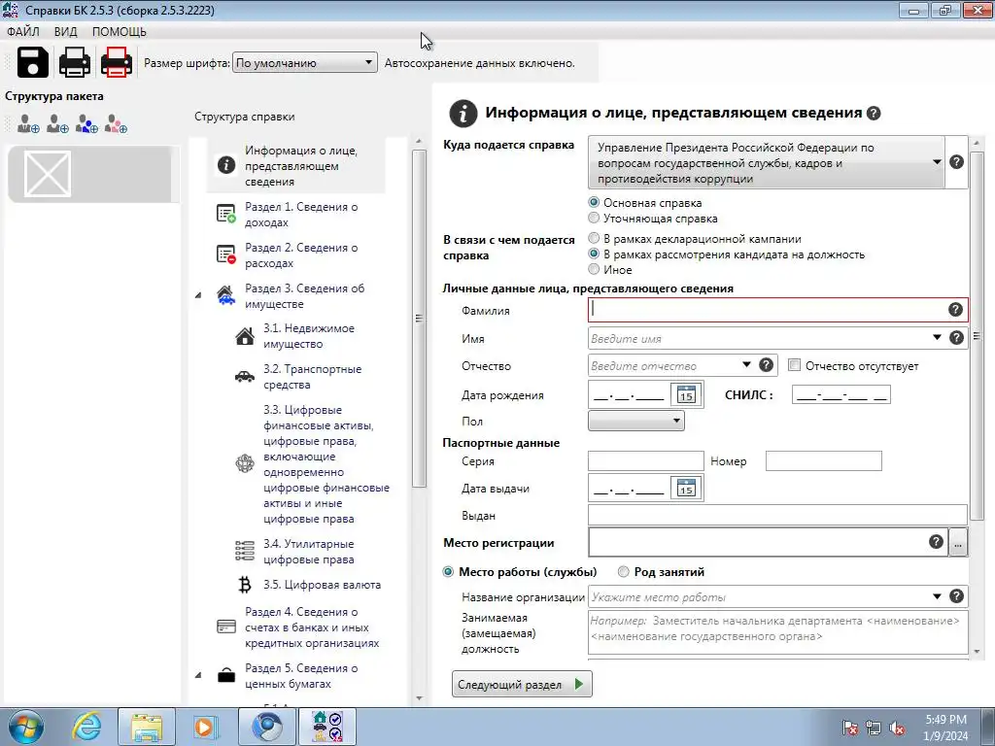Select the empty package placeholder thumbnail

click(48, 174)
